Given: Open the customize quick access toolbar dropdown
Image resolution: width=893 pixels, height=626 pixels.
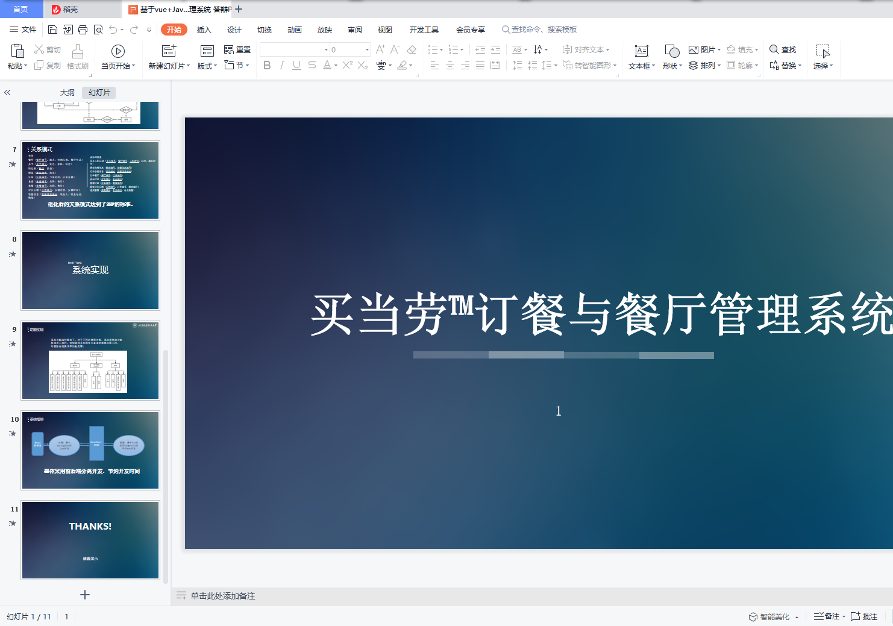Looking at the screenshot, I should point(149,30).
